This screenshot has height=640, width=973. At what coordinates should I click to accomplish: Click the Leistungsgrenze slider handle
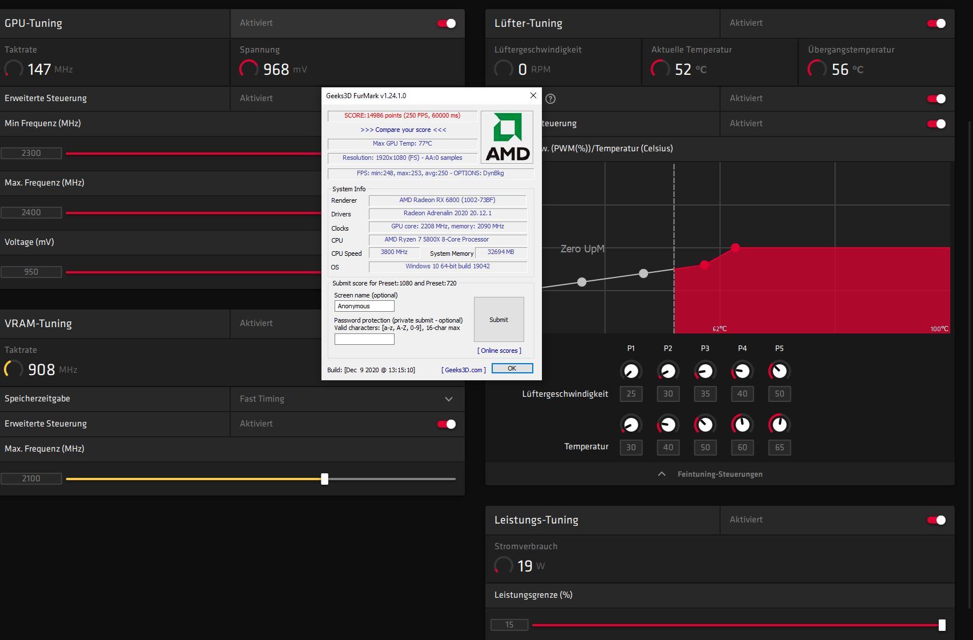coord(942,625)
